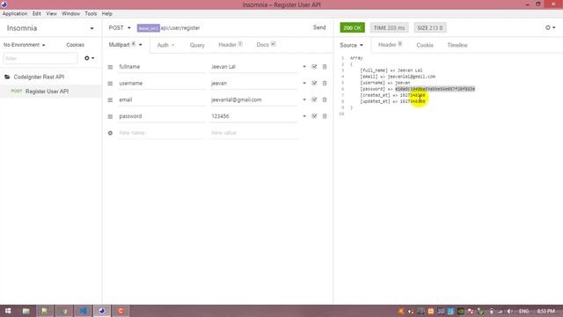The height and width of the screenshot is (317, 563).
Task: Switch to the response Header tab
Action: 390,45
